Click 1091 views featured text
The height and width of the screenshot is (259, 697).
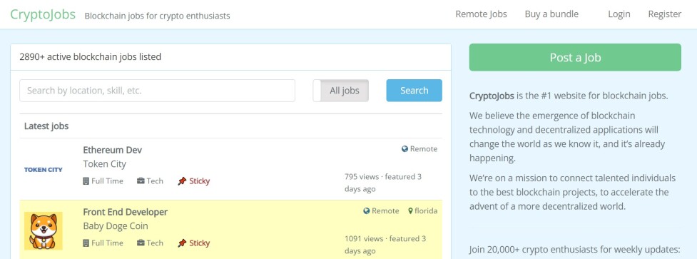(385, 245)
